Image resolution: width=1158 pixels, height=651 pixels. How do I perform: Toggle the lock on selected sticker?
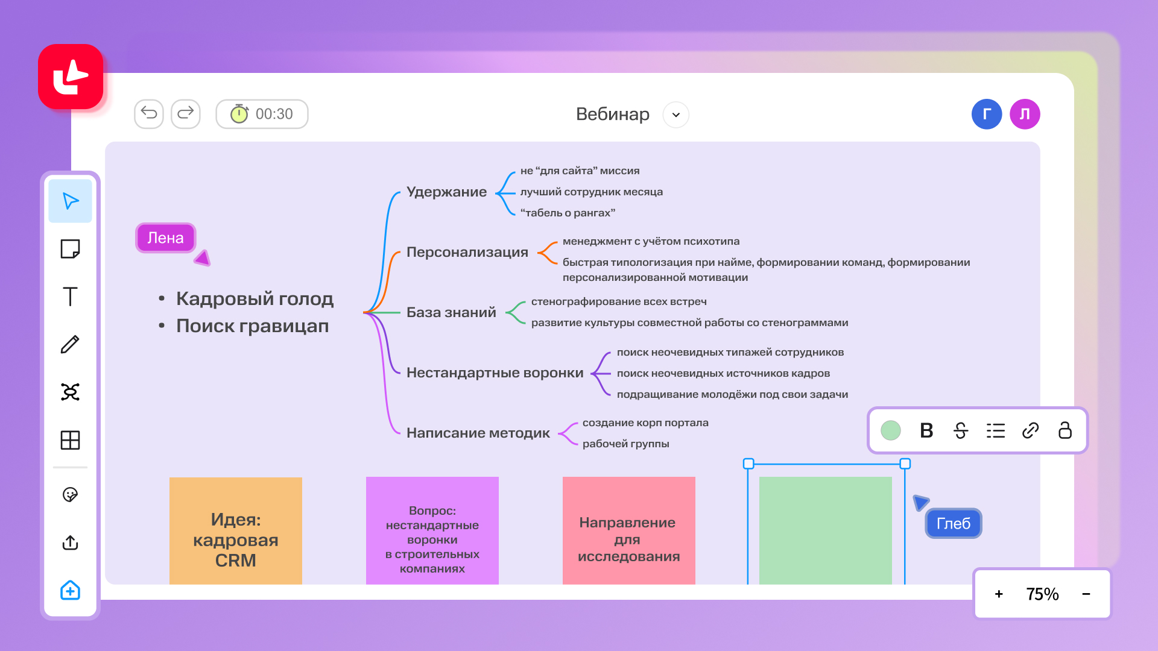tap(1065, 430)
